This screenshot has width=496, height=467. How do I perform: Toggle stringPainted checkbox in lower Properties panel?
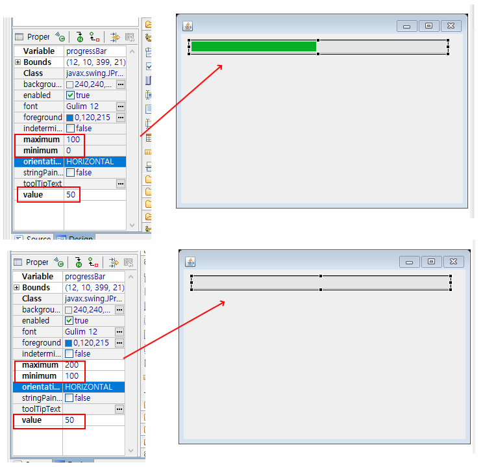(69, 398)
